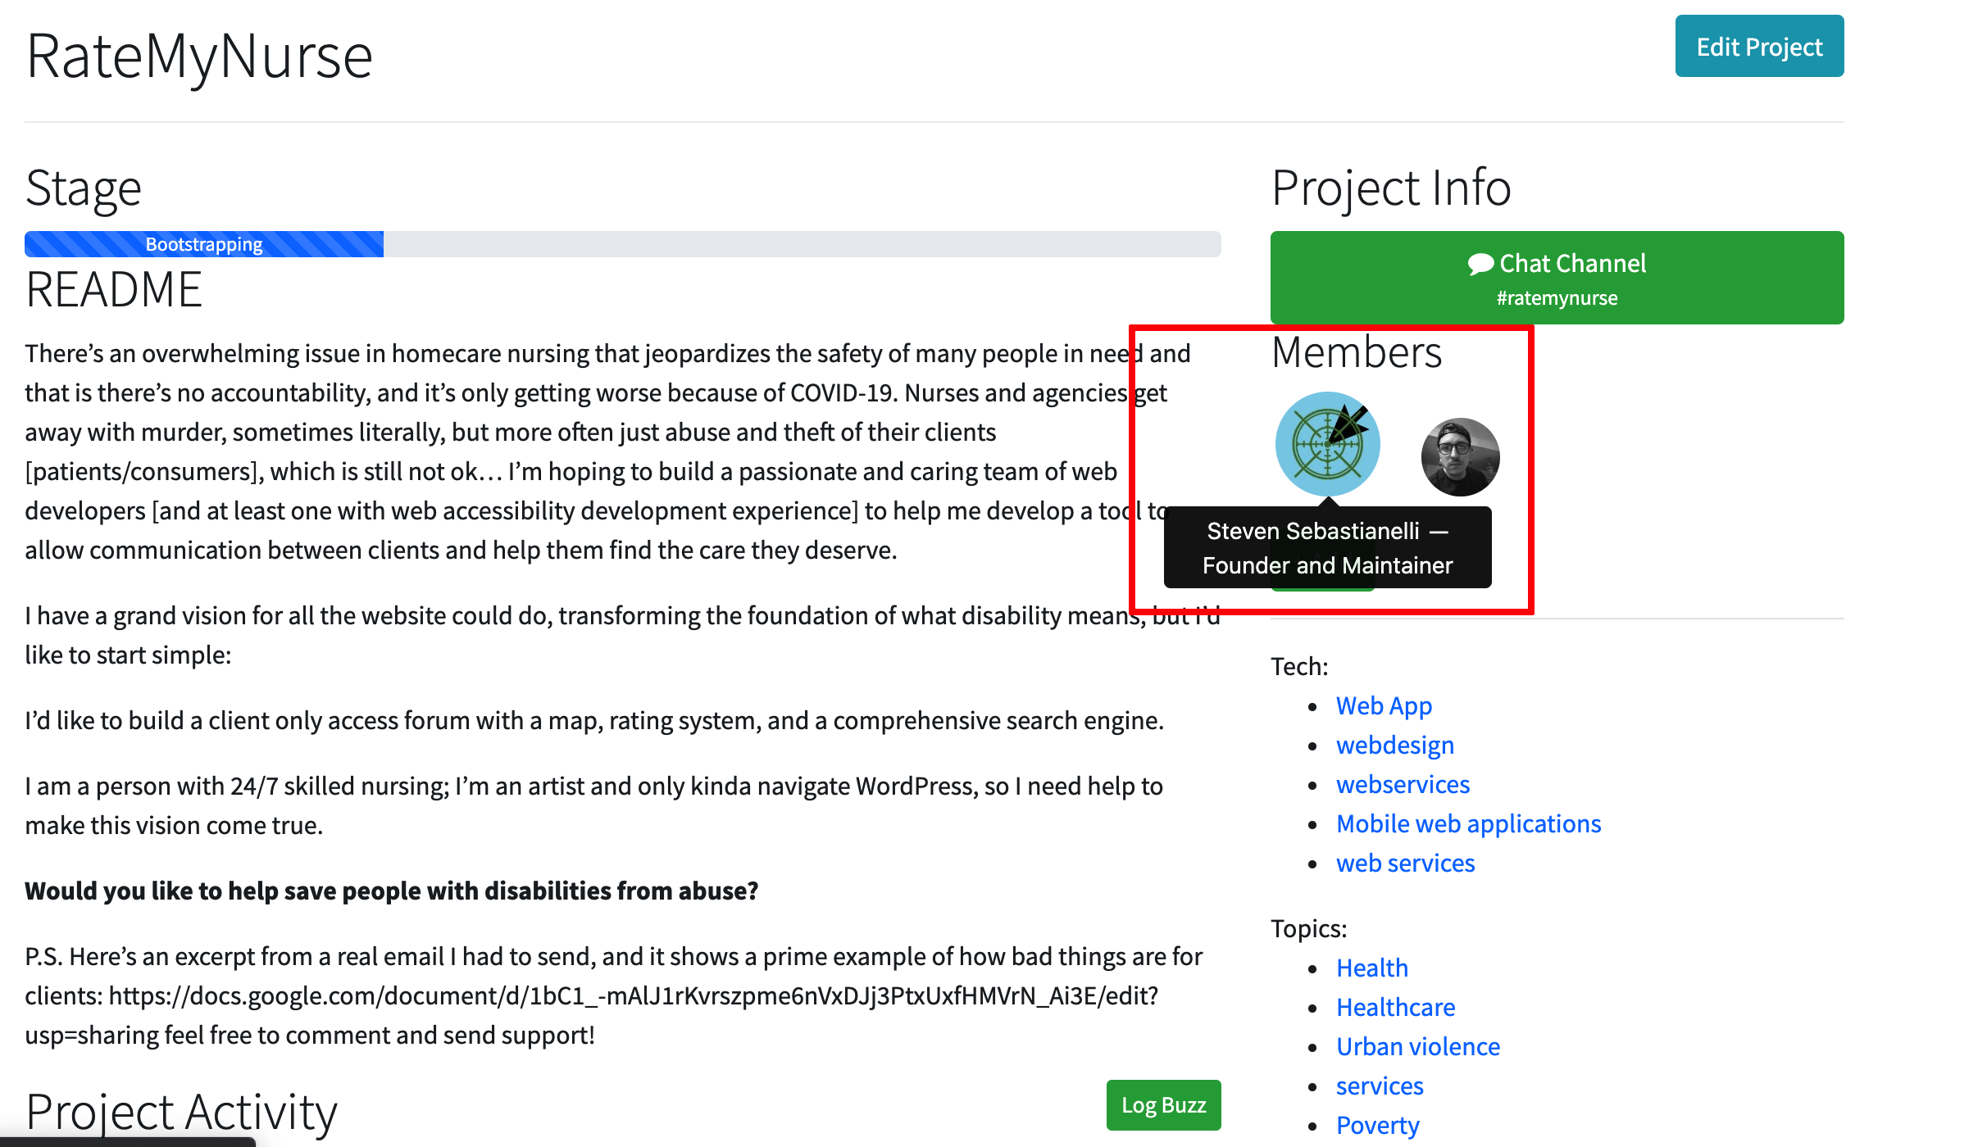Click the Steven Sebastianelli tooltip label

coord(1327,547)
